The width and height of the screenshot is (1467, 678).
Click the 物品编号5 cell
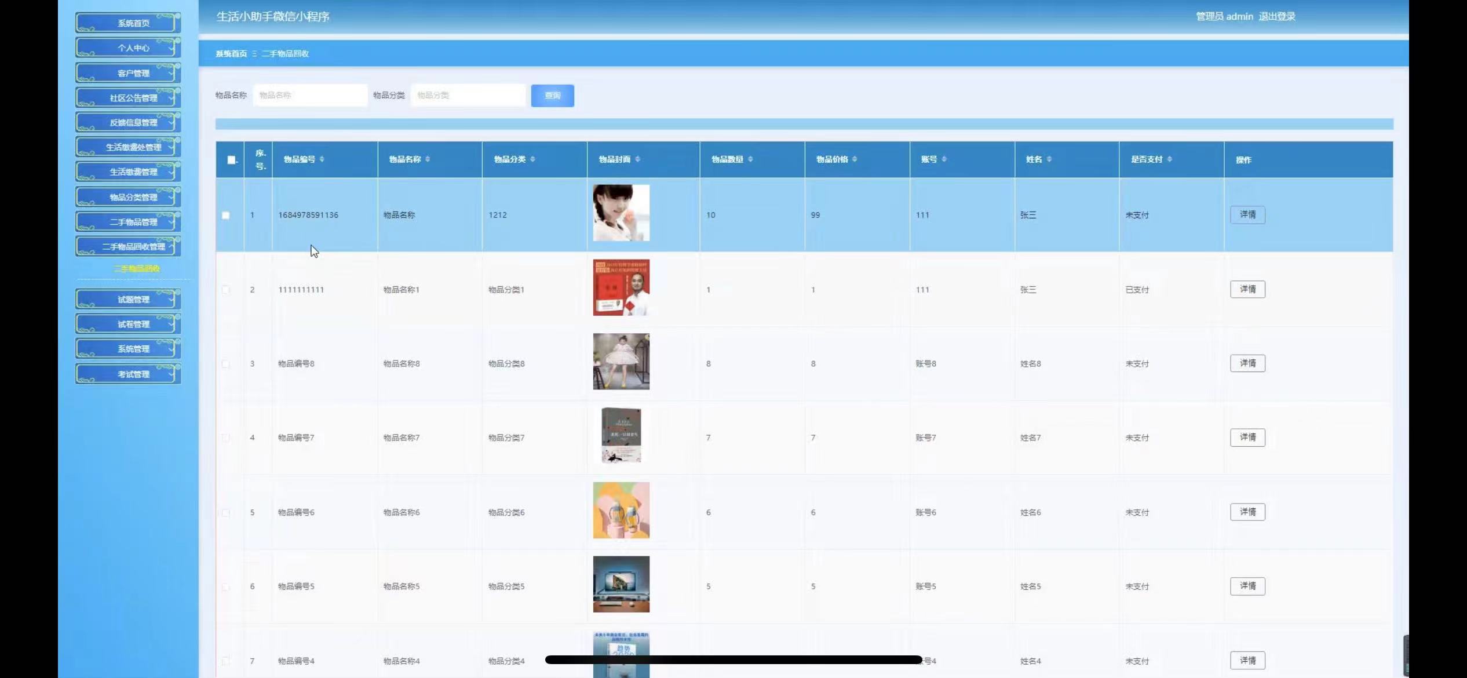[x=296, y=586]
